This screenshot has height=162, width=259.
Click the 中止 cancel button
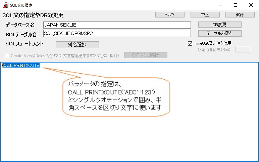coord(205,15)
